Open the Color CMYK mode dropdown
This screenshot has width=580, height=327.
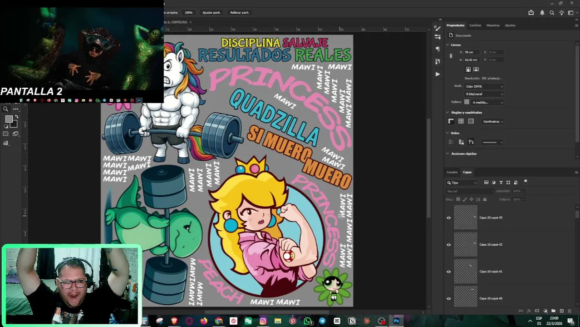pos(484,86)
